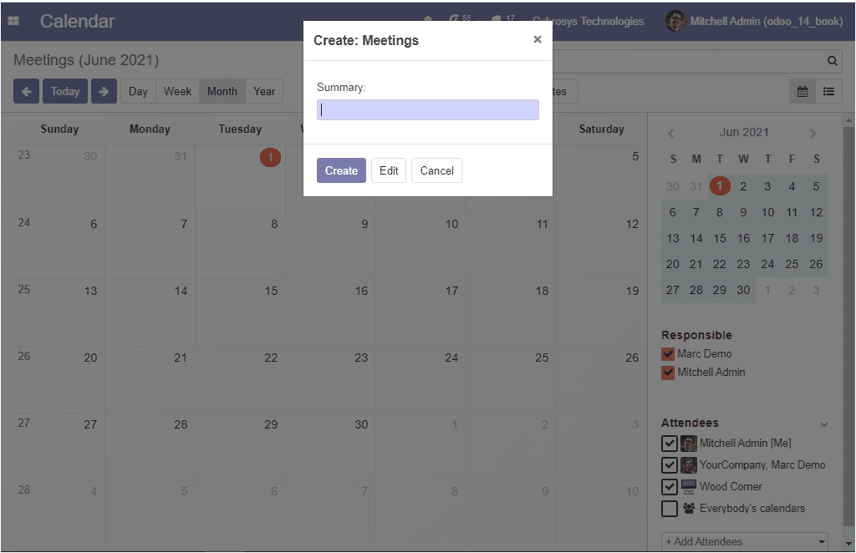Open the apps grid menu icon

pyautogui.click(x=13, y=22)
